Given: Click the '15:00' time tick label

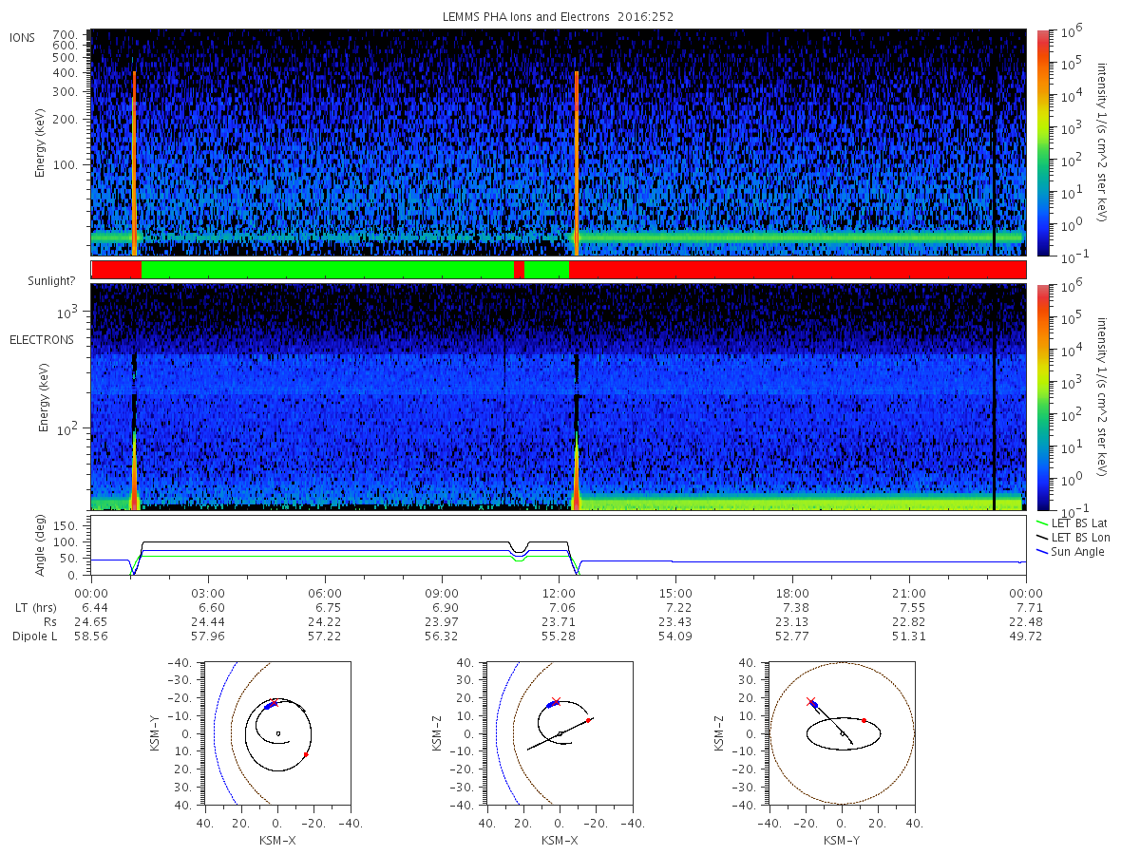Looking at the screenshot, I should coord(675,593).
